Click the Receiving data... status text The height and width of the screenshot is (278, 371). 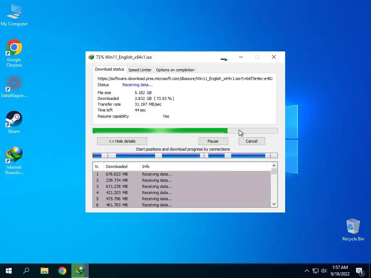pyautogui.click(x=137, y=85)
